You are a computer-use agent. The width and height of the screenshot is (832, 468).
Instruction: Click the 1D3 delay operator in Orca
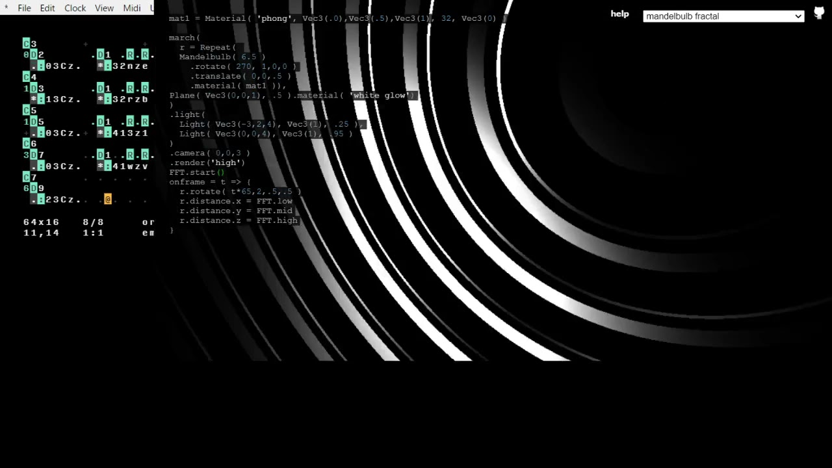click(x=34, y=88)
